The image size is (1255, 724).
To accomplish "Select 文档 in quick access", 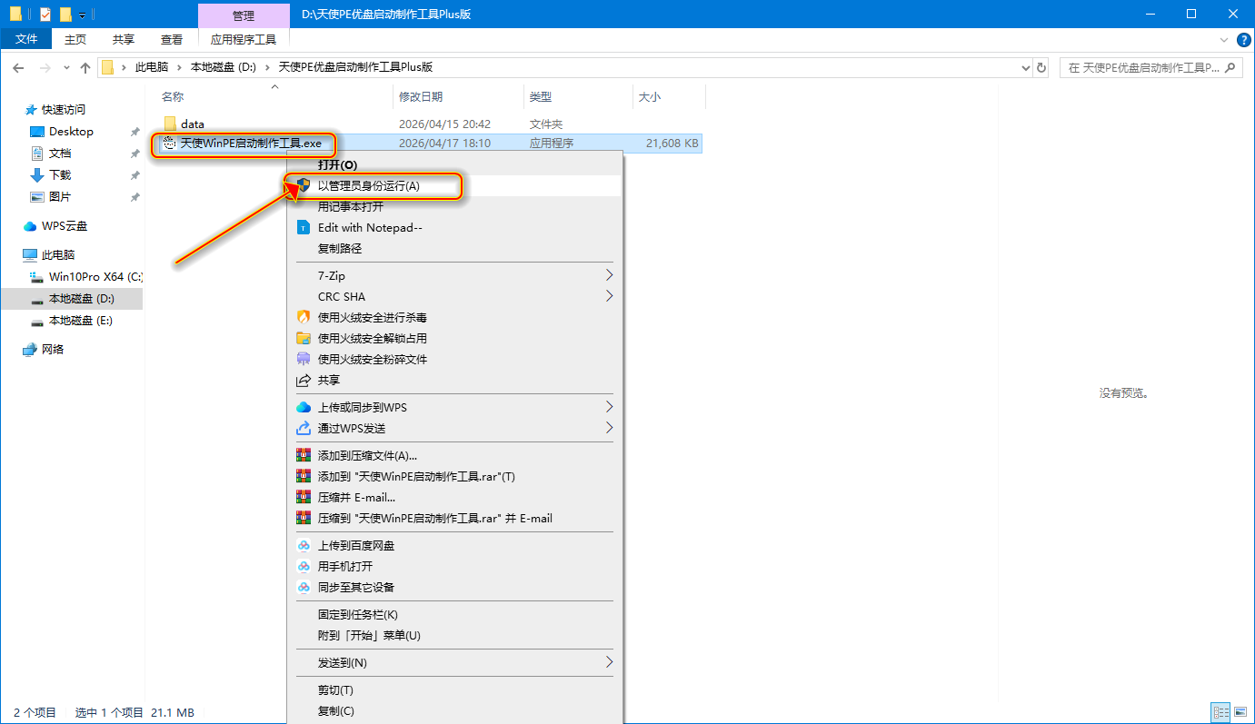I will point(60,153).
